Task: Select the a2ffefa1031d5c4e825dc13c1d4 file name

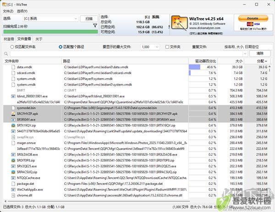Action: [38, 102]
